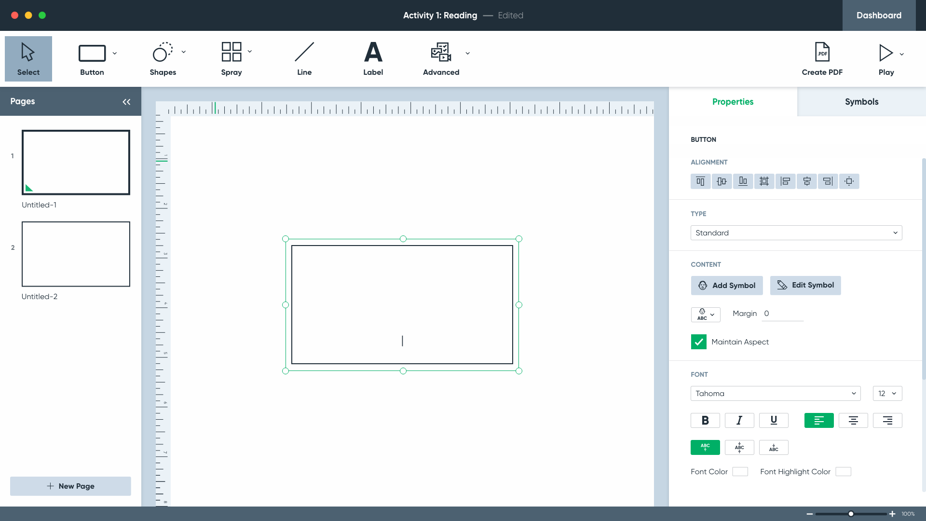
Task: Toggle bold font formatting
Action: click(x=705, y=421)
